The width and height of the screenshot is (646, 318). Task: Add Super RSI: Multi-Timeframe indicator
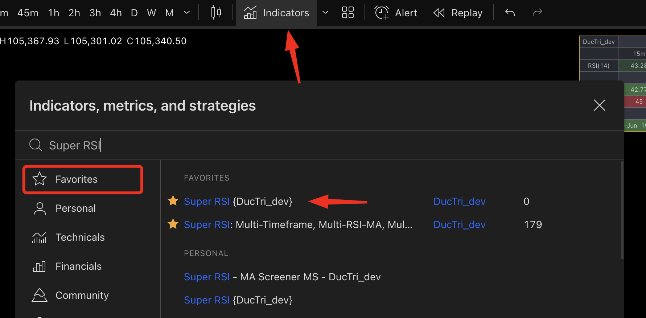(x=298, y=224)
